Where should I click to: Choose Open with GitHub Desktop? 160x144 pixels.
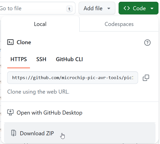click(x=49, y=113)
